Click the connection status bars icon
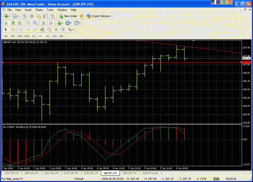The height and width of the screenshot is (182, 253). click(216, 179)
